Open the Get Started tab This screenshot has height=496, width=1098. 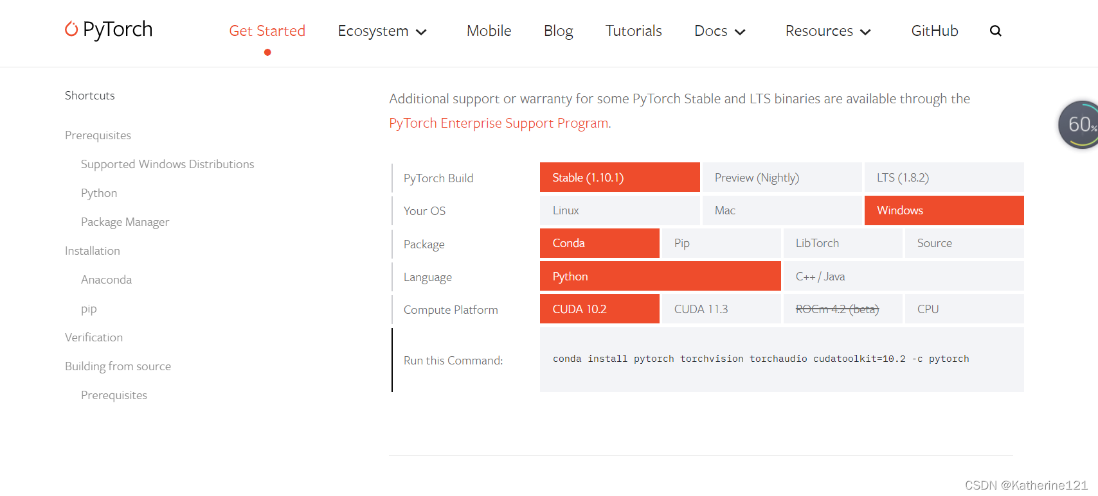267,31
